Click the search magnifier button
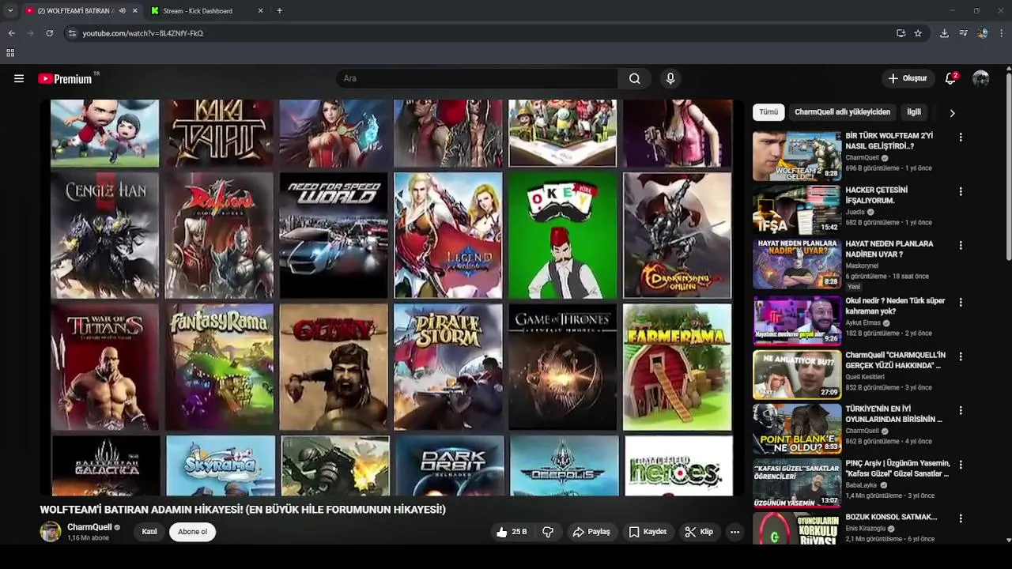 tap(635, 78)
